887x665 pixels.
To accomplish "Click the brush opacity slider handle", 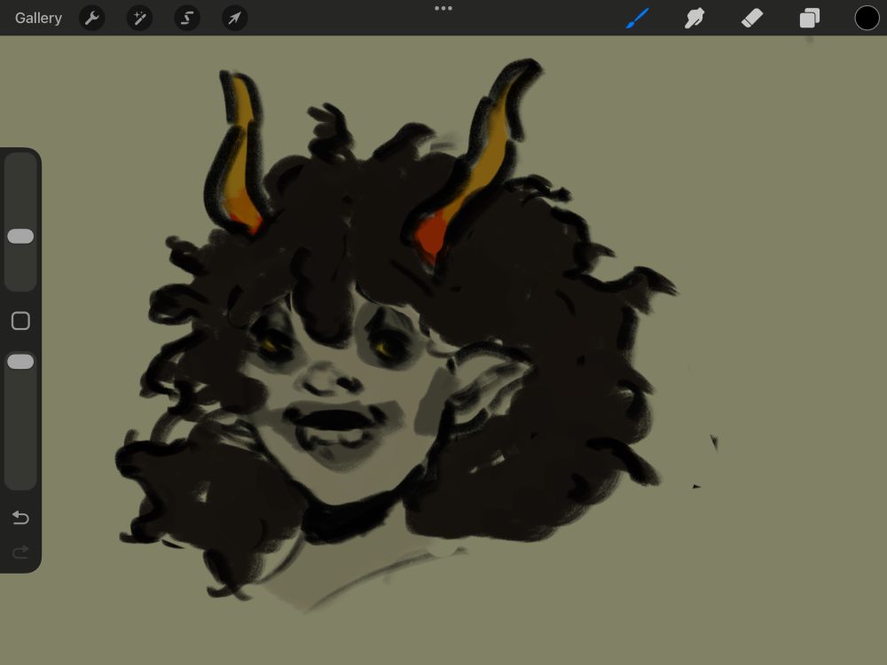I will [x=20, y=362].
